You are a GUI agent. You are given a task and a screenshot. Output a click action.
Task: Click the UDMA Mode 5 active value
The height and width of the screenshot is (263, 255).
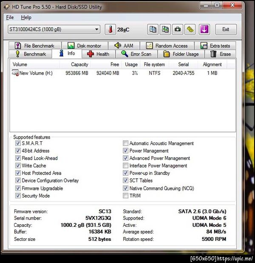pos(209,225)
